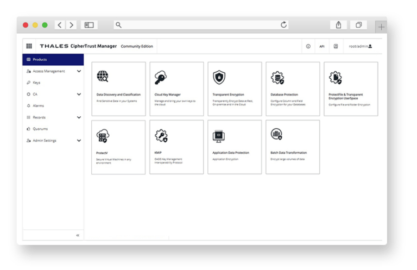Collapse the sidebar with double-chevron

tap(78, 235)
